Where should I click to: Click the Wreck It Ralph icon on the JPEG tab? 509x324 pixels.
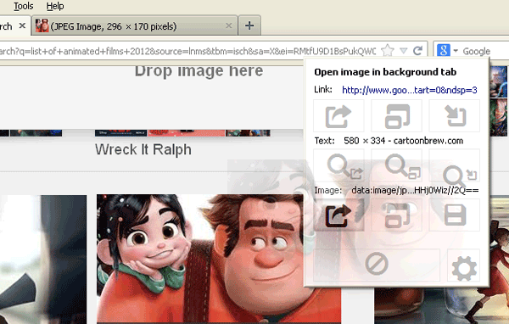[x=42, y=25]
